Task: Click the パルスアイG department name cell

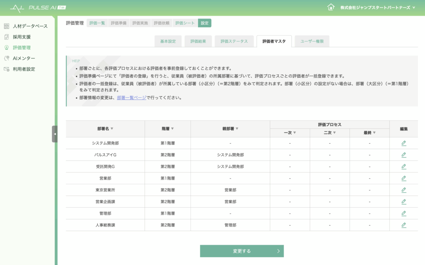Action: pyautogui.click(x=105, y=155)
